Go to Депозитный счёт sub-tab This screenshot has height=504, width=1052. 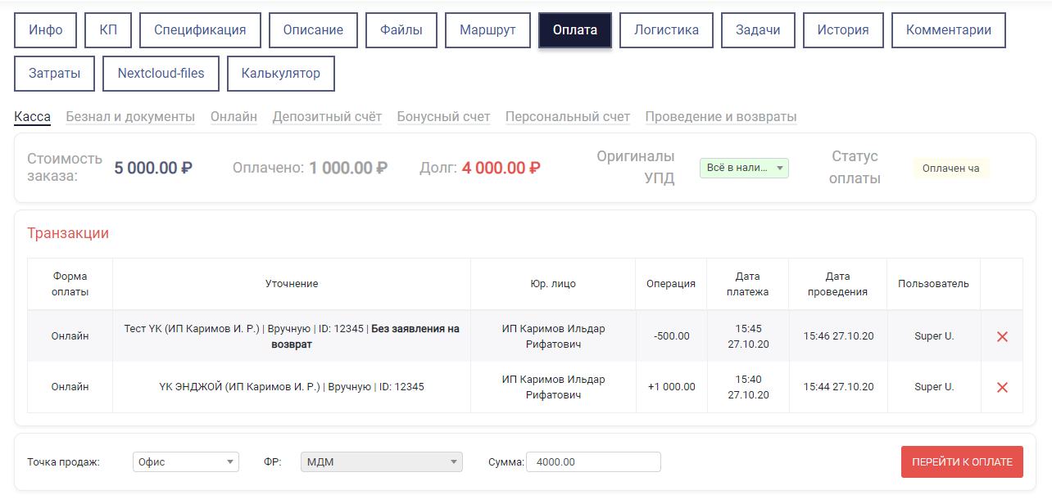coord(327,117)
